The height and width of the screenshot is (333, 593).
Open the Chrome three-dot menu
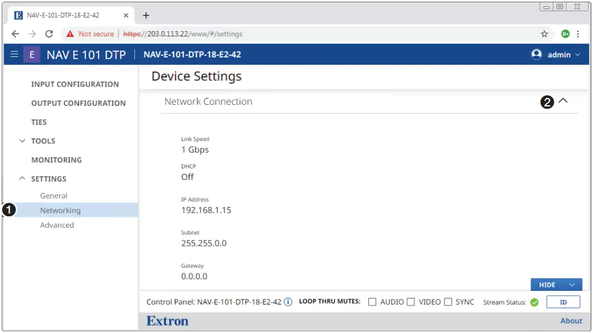pyautogui.click(x=578, y=34)
